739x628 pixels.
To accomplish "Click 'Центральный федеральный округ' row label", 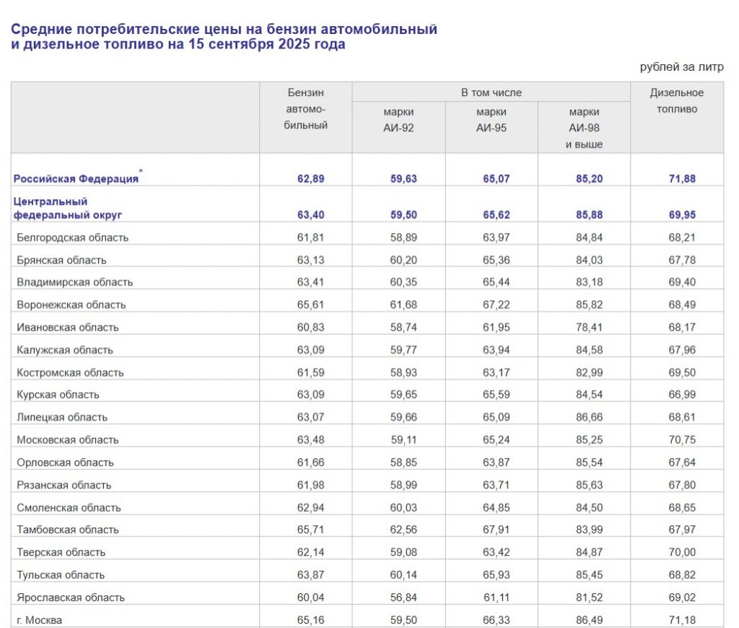I will point(67,209).
